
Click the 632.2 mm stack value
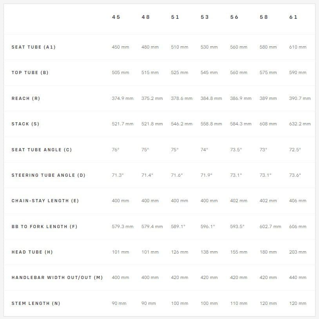point(300,124)
